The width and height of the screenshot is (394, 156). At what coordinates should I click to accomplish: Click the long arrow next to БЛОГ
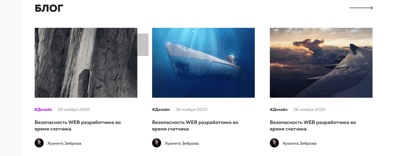[x=361, y=8]
